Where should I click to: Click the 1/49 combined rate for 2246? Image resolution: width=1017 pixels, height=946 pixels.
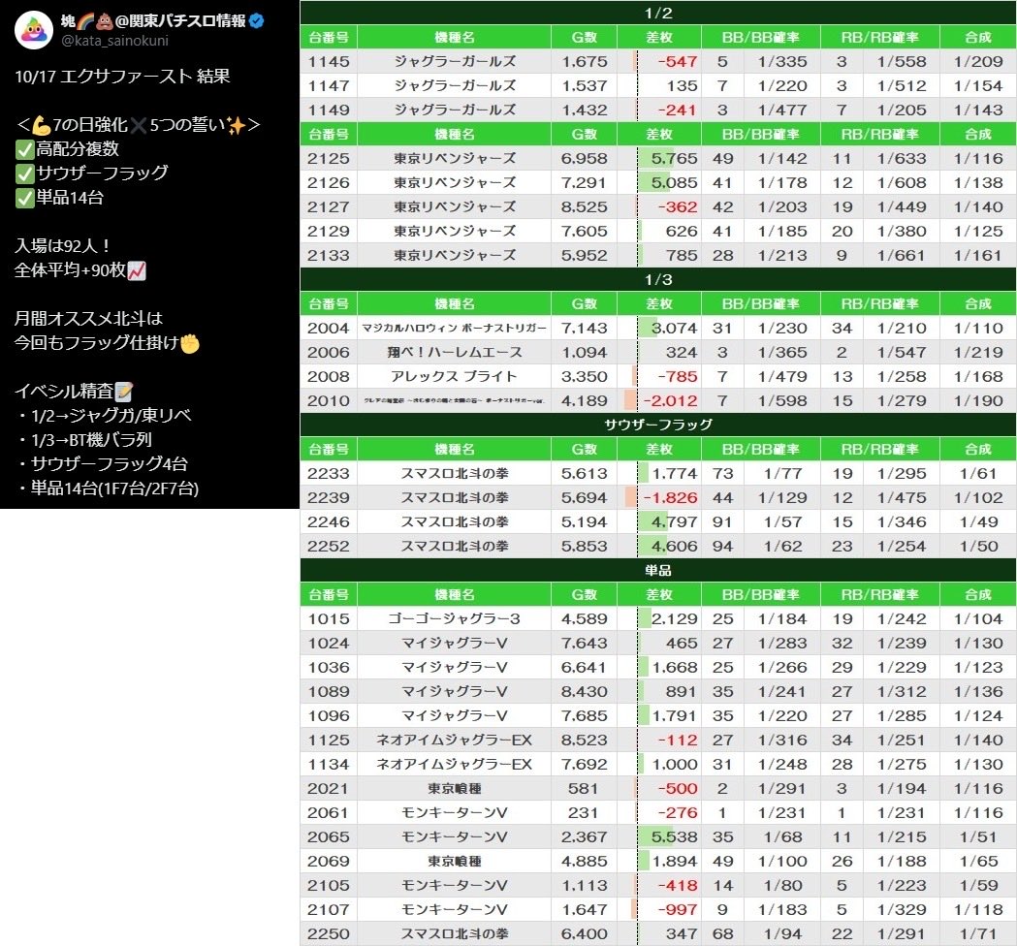[978, 522]
